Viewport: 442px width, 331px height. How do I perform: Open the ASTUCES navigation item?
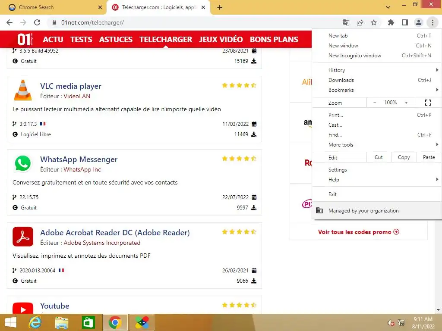pos(116,39)
